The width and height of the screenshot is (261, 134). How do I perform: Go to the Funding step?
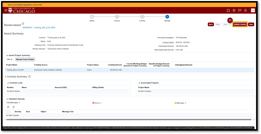point(142,17)
